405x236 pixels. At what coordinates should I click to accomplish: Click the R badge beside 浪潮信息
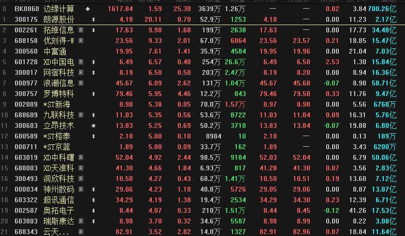point(81,83)
